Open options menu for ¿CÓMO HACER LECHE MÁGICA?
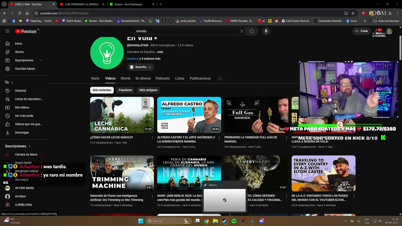402x226 pixels. 152,138
